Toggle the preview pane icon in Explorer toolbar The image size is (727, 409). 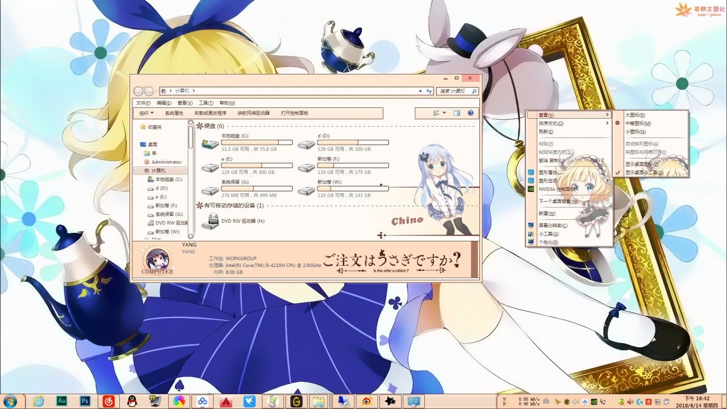click(457, 113)
